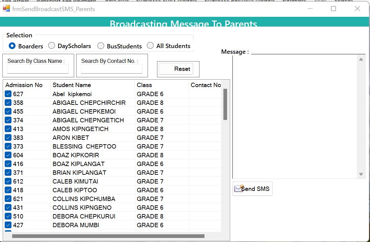Select All Students radio button

pos(150,45)
